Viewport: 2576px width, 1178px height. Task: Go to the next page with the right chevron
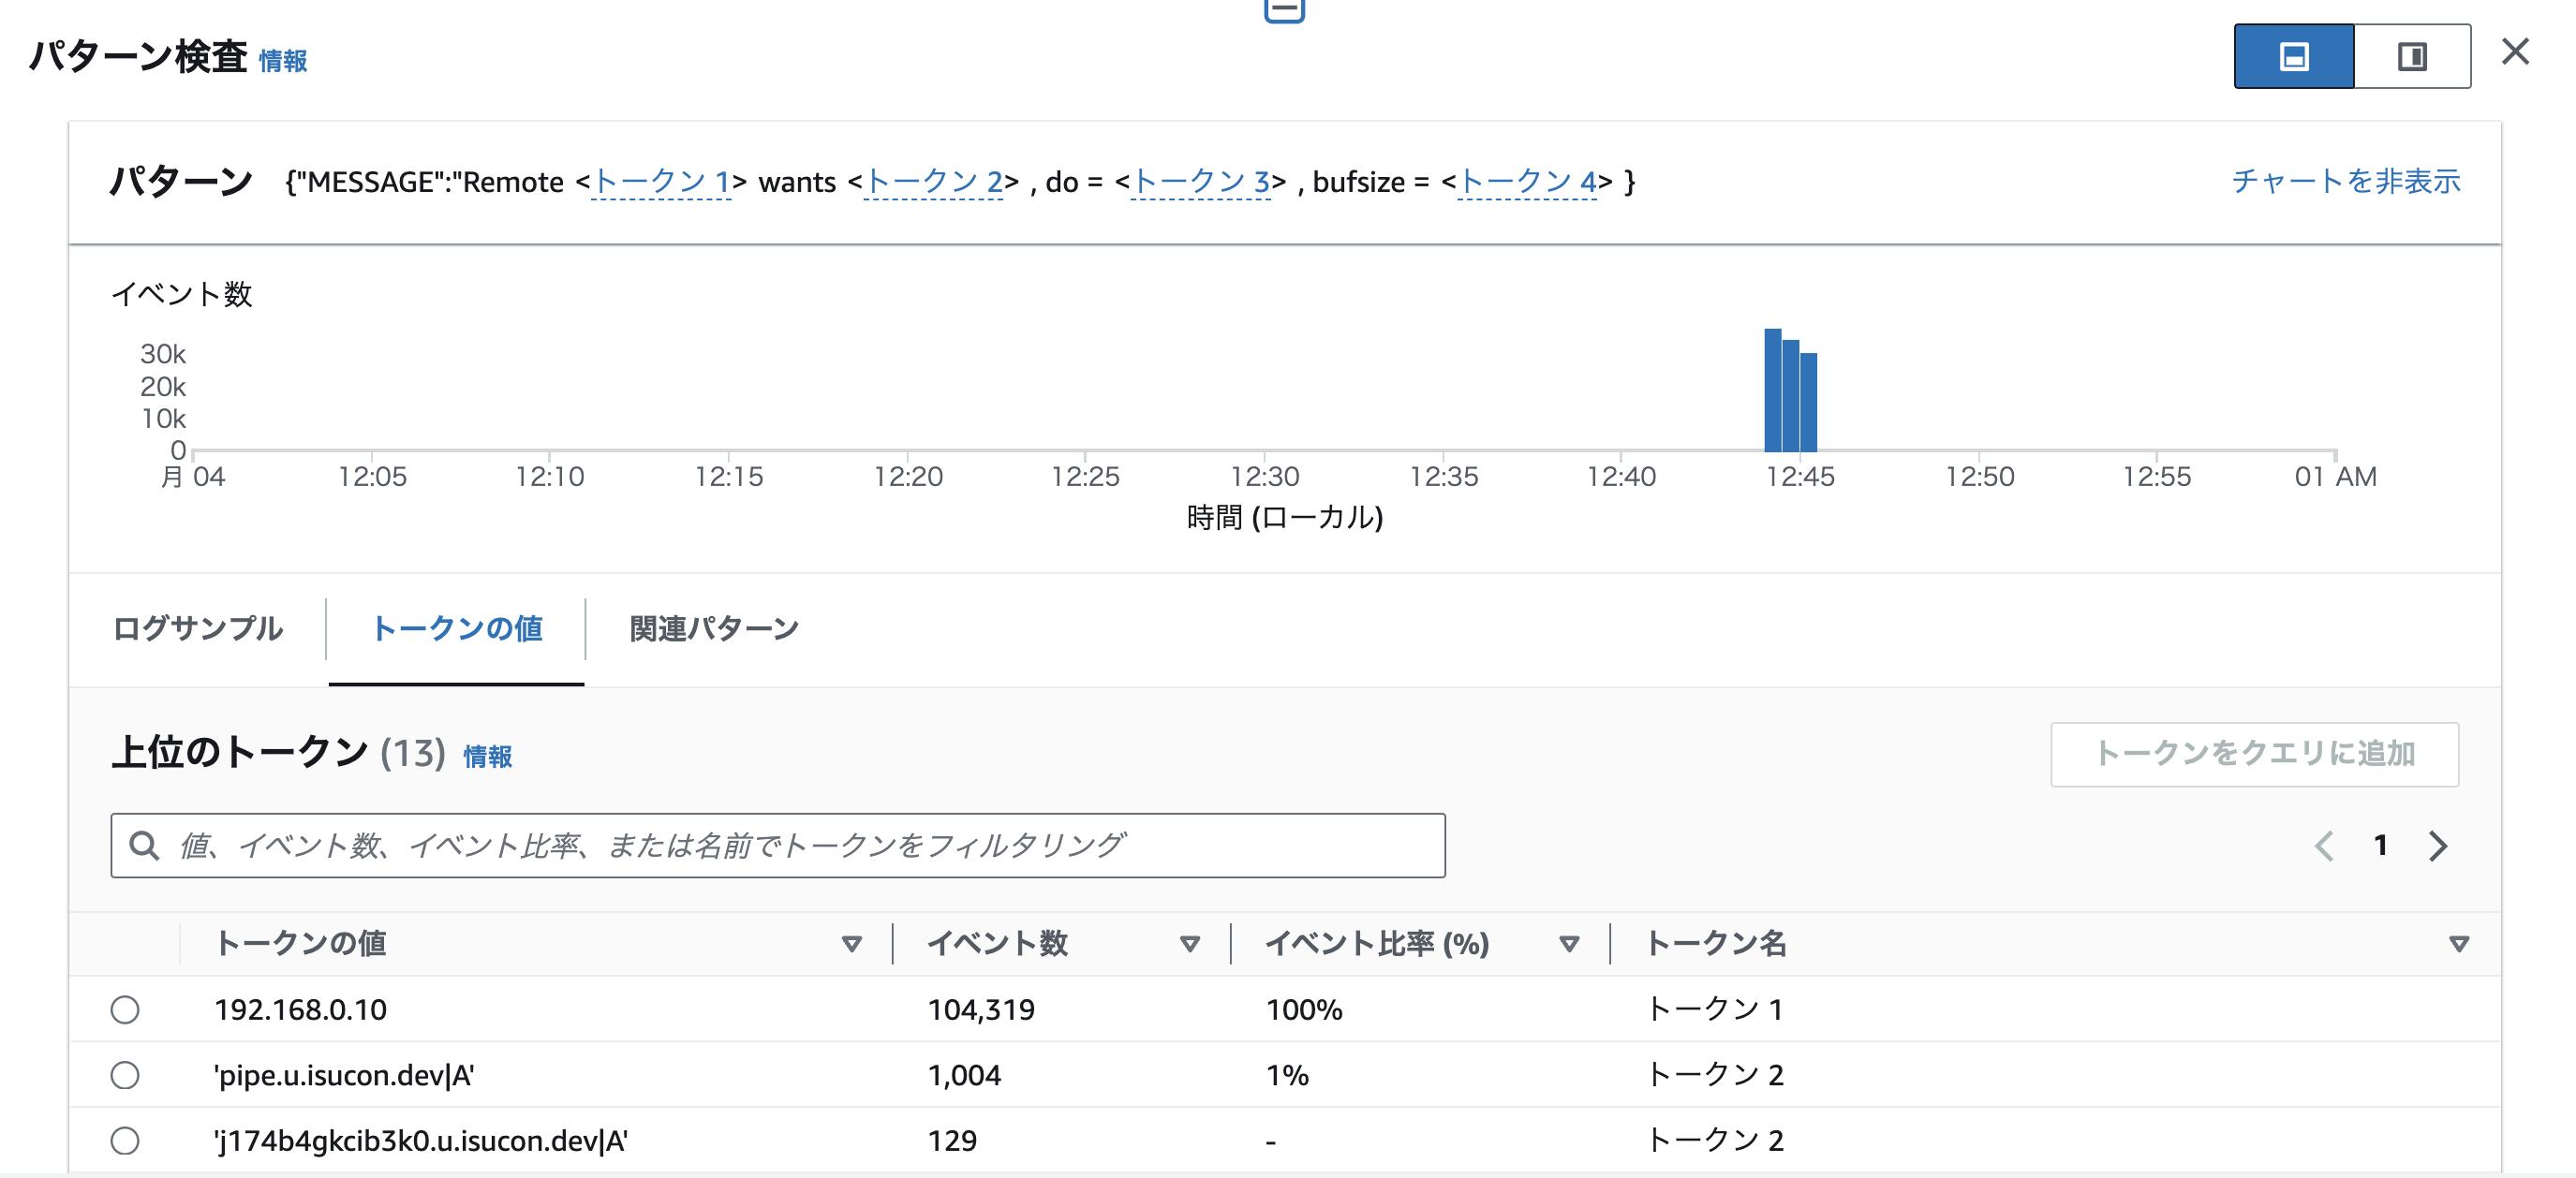click(x=2438, y=845)
